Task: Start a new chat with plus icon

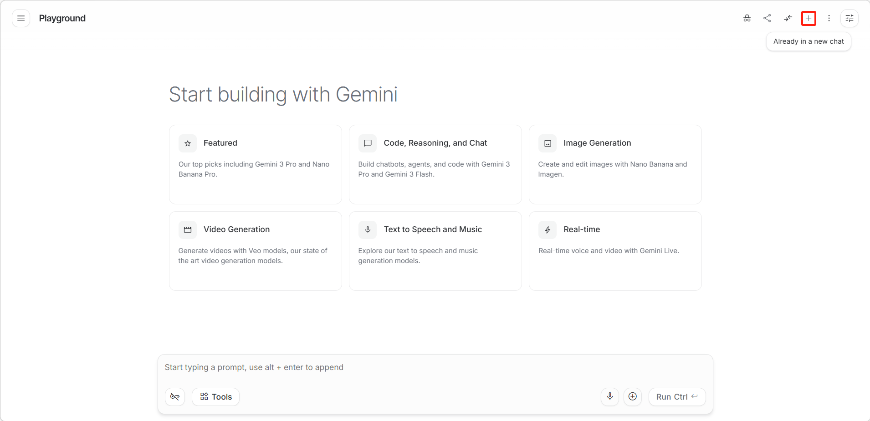Action: coord(809,18)
